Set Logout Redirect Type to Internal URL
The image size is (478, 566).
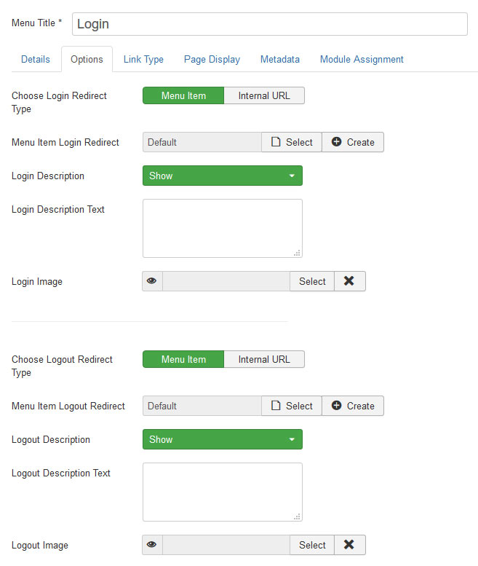pyautogui.click(x=264, y=359)
